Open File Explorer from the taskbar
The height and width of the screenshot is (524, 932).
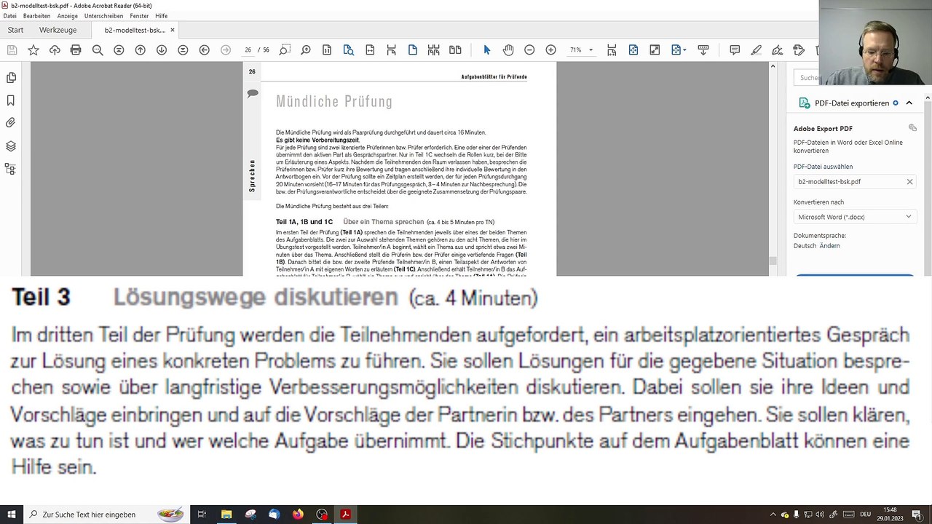[226, 515]
